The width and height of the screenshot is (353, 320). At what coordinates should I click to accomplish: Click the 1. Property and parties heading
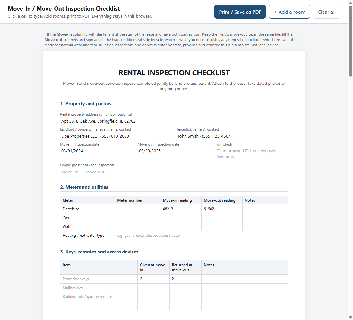coord(85,104)
